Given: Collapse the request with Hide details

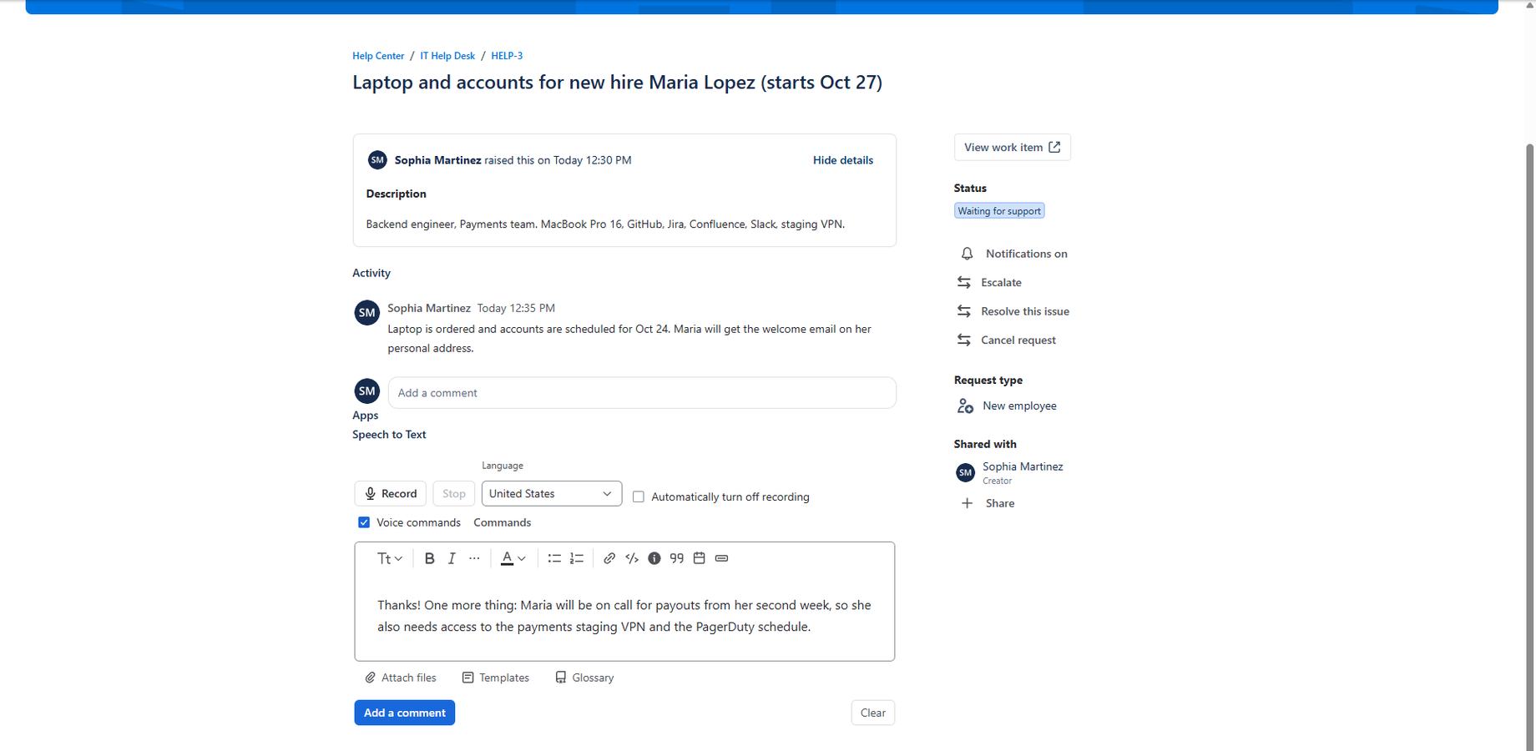Looking at the screenshot, I should coord(843,160).
